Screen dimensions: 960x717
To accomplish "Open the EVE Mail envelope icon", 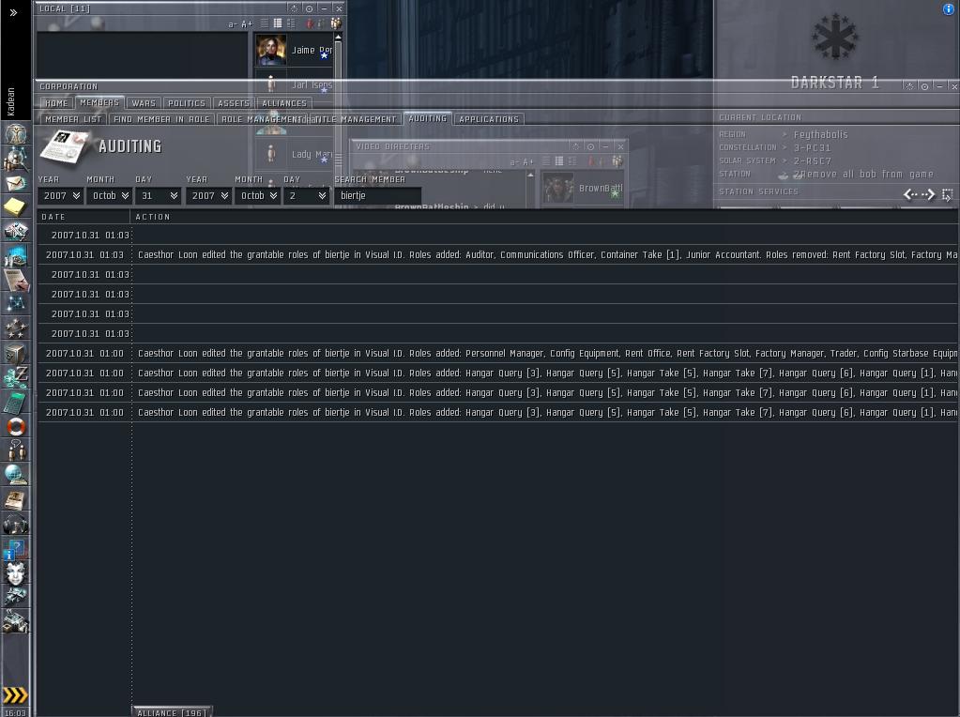I will pos(15,182).
